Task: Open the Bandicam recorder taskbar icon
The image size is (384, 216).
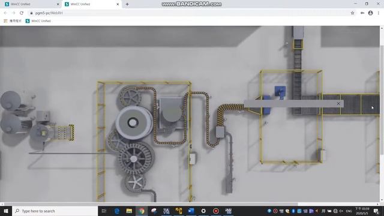Action: click(x=216, y=211)
